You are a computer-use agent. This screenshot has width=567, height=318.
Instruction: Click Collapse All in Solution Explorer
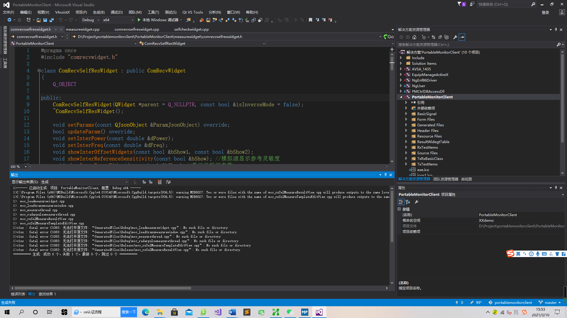click(x=440, y=37)
